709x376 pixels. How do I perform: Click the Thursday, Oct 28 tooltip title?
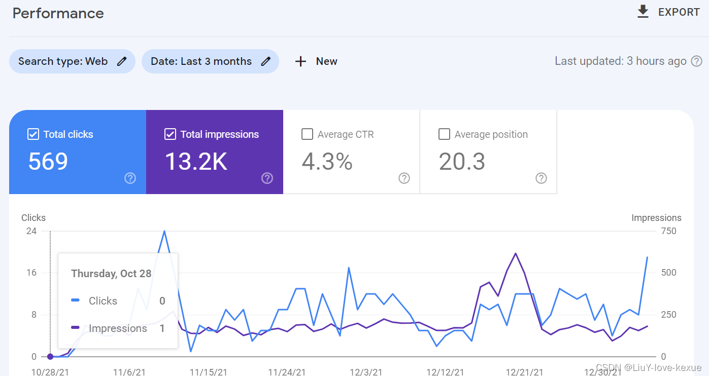111,274
